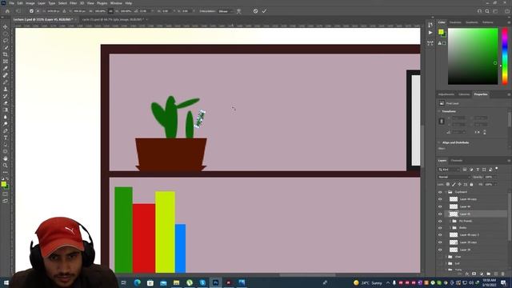This screenshot has height=288, width=512.
Task: Toggle visibility of Layer 45
Action: pos(440,214)
